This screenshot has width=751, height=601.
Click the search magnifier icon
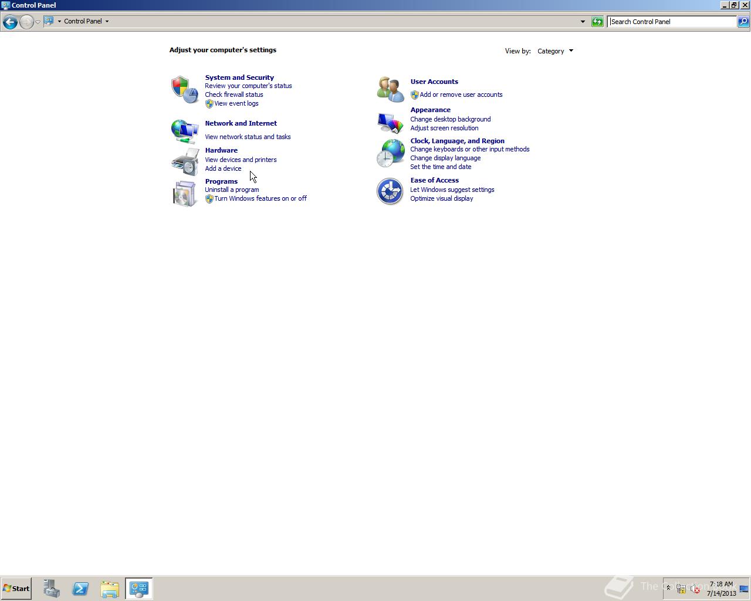743,22
